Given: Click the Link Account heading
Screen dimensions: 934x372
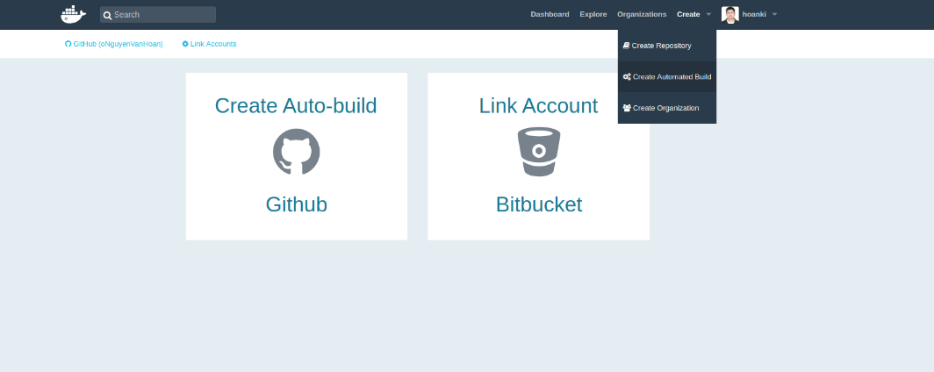Looking at the screenshot, I should 538,105.
